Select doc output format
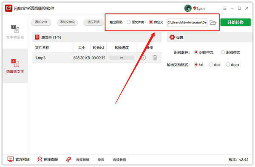 pos(211,65)
